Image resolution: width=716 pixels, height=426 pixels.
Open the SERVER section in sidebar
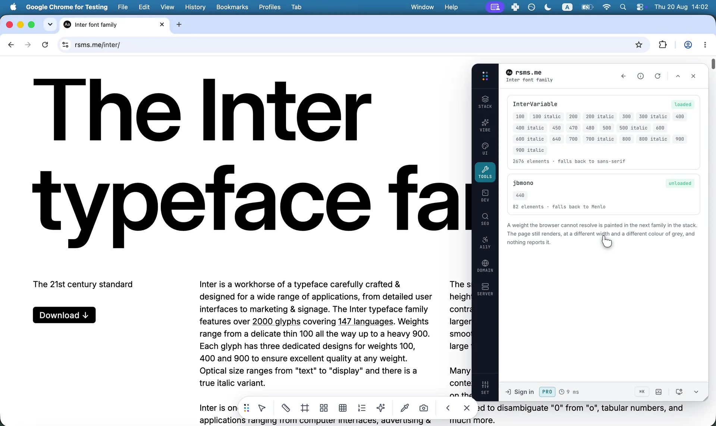(485, 289)
